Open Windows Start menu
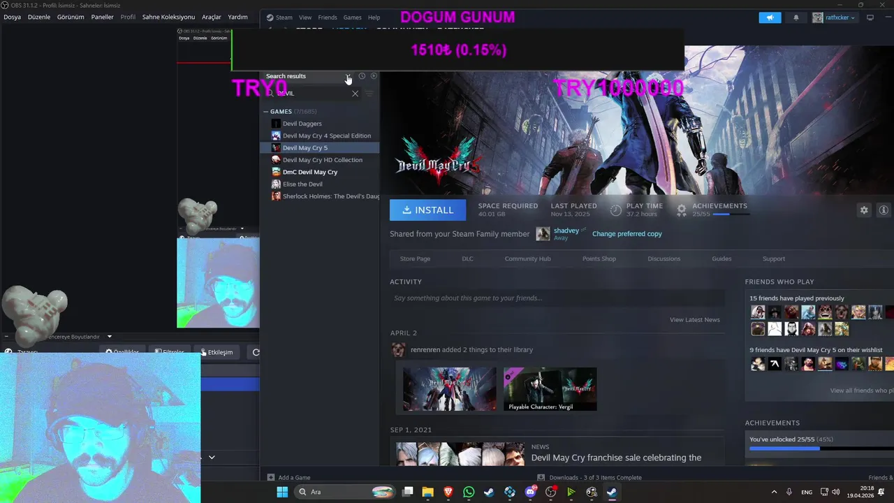 pos(282,492)
